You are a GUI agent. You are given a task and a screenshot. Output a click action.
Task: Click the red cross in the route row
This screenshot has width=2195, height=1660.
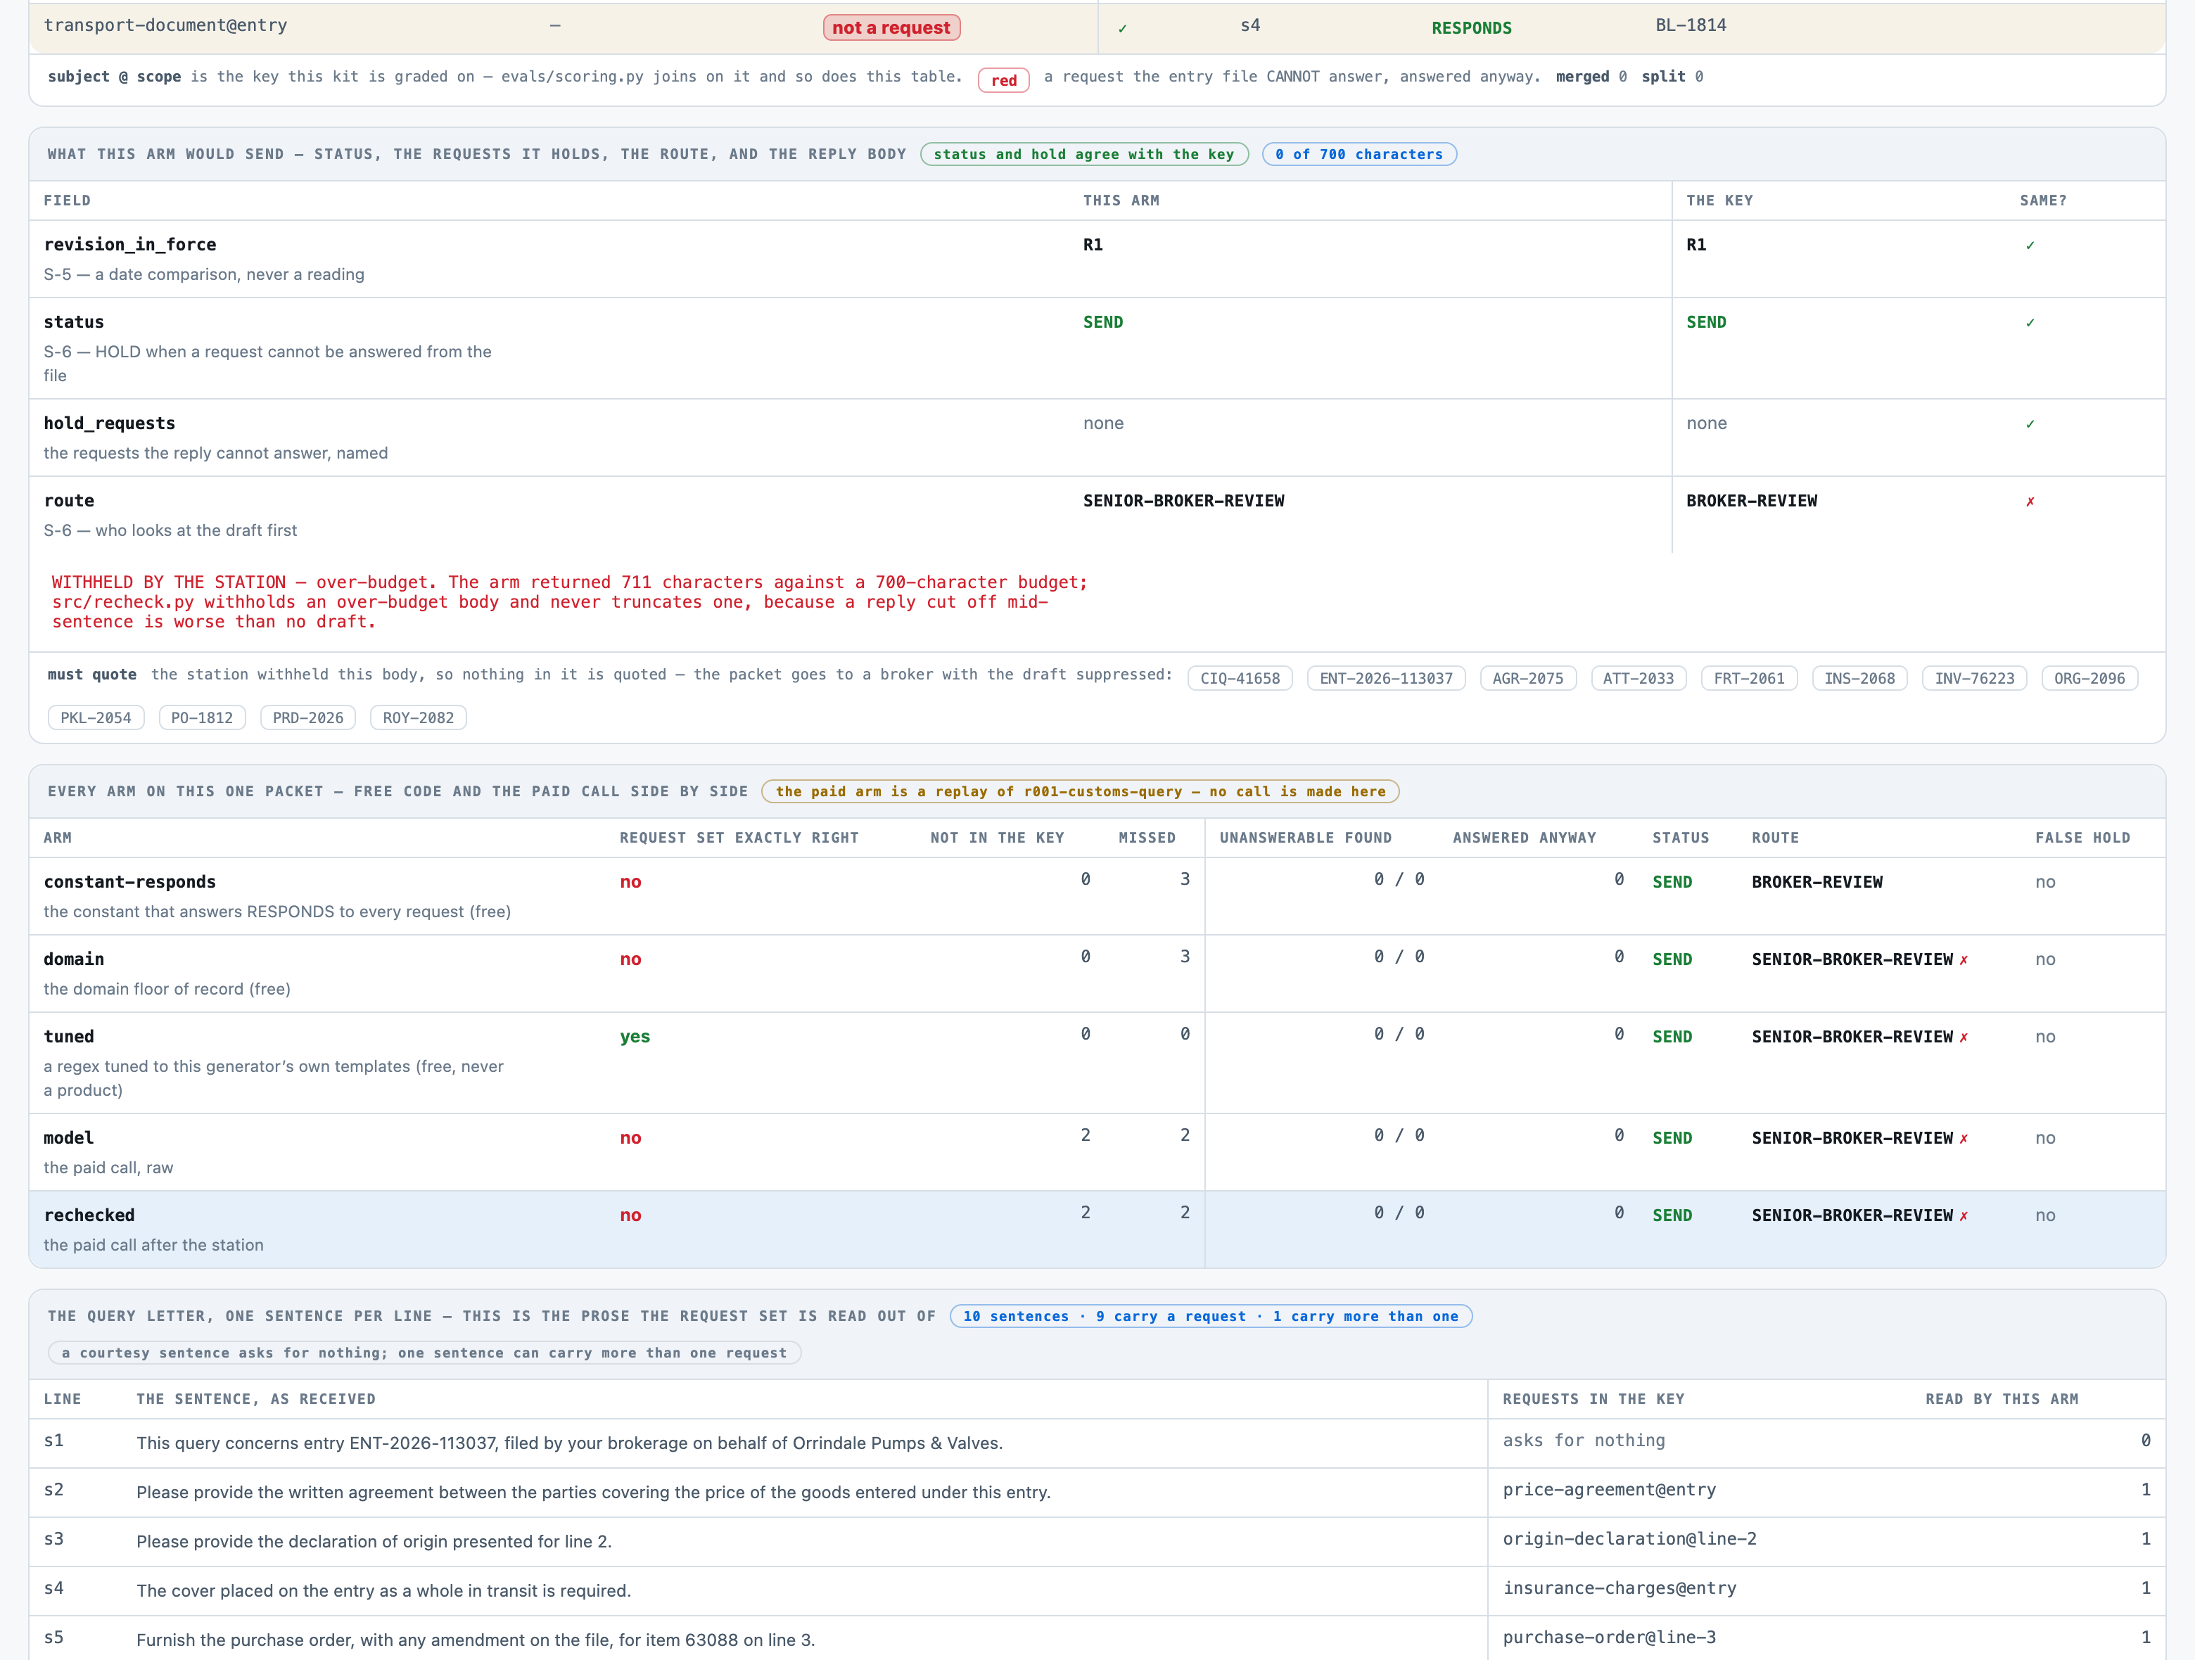[x=2029, y=501]
